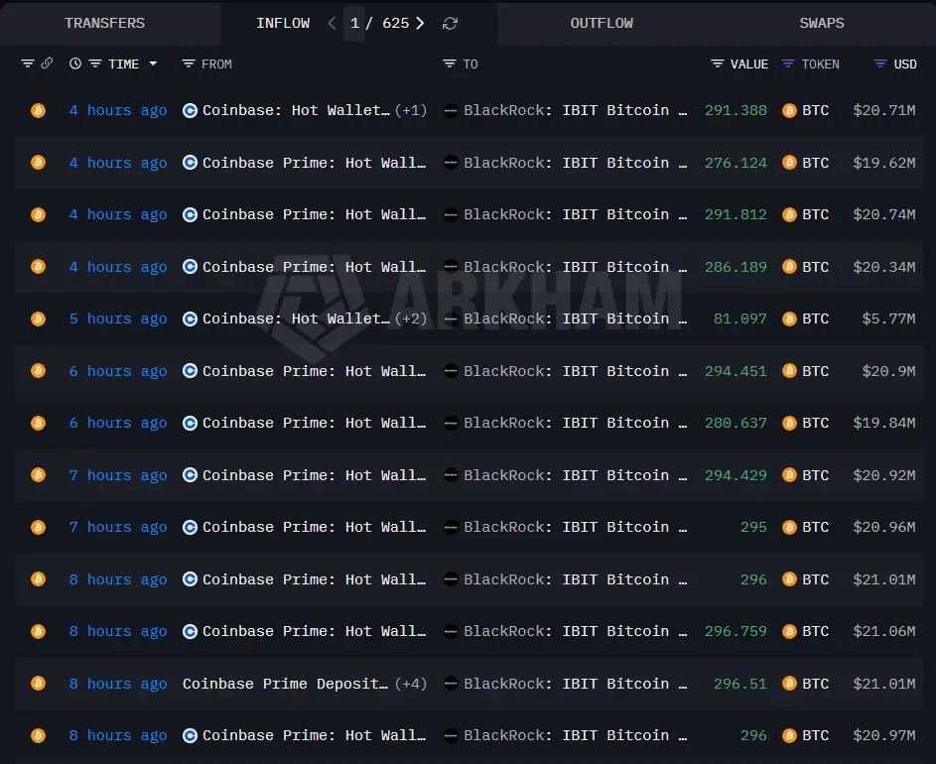Click Bitcoin chain icon on 276.124 BTC row

pos(38,163)
